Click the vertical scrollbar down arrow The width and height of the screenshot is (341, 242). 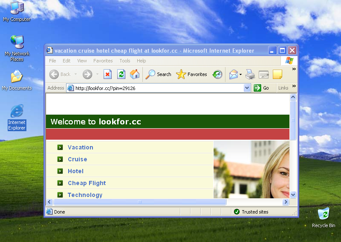293,194
